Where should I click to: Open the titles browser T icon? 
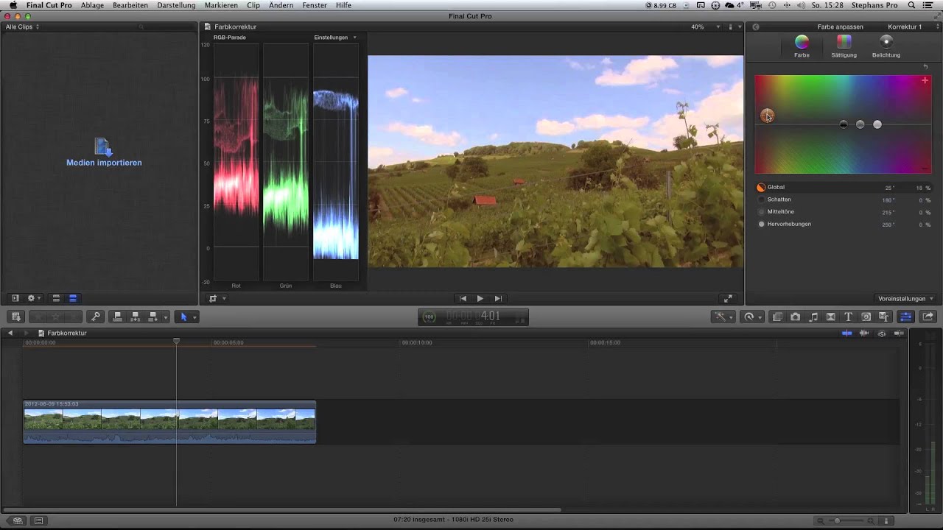(x=848, y=317)
